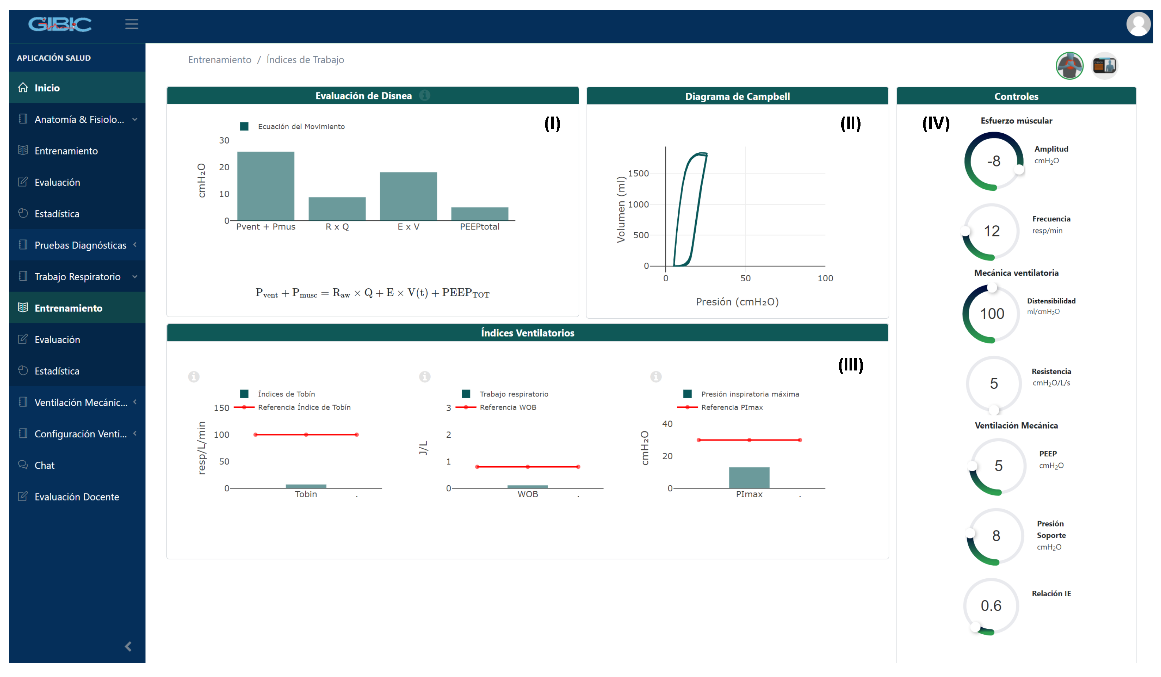Open Chat from the sidebar
The image size is (1161, 677).
44,465
